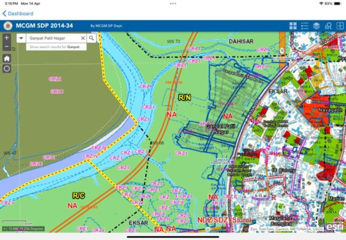The height and width of the screenshot is (240, 346).
Task: Expand the search source dropdown arrow
Action: tap(21, 38)
